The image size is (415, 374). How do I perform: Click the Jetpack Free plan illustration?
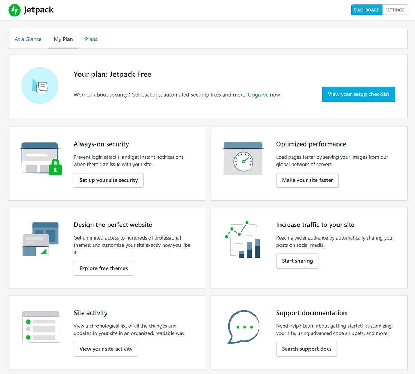[x=40, y=85]
